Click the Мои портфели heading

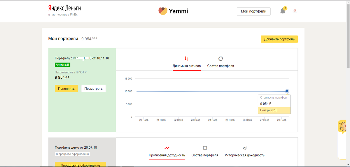[x=63, y=38]
